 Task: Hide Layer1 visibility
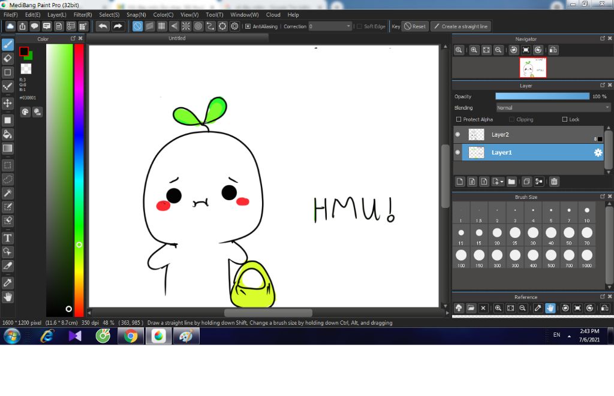tap(458, 153)
